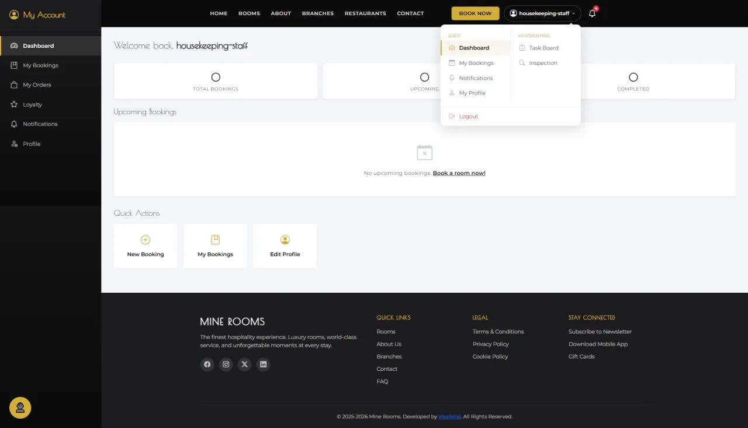Follow the 'Book a room now!' link

click(x=459, y=173)
